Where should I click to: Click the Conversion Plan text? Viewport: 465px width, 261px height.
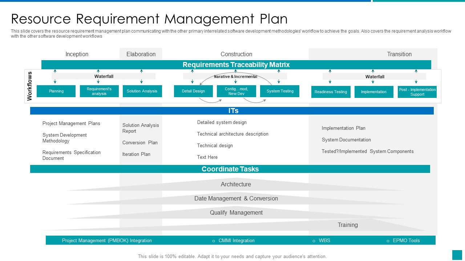[140, 142]
